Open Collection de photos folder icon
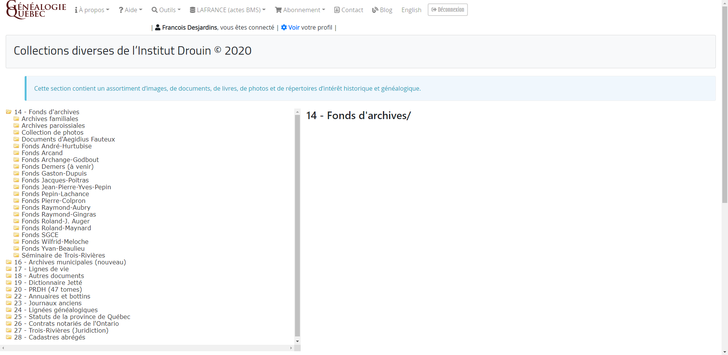 [x=16, y=132]
